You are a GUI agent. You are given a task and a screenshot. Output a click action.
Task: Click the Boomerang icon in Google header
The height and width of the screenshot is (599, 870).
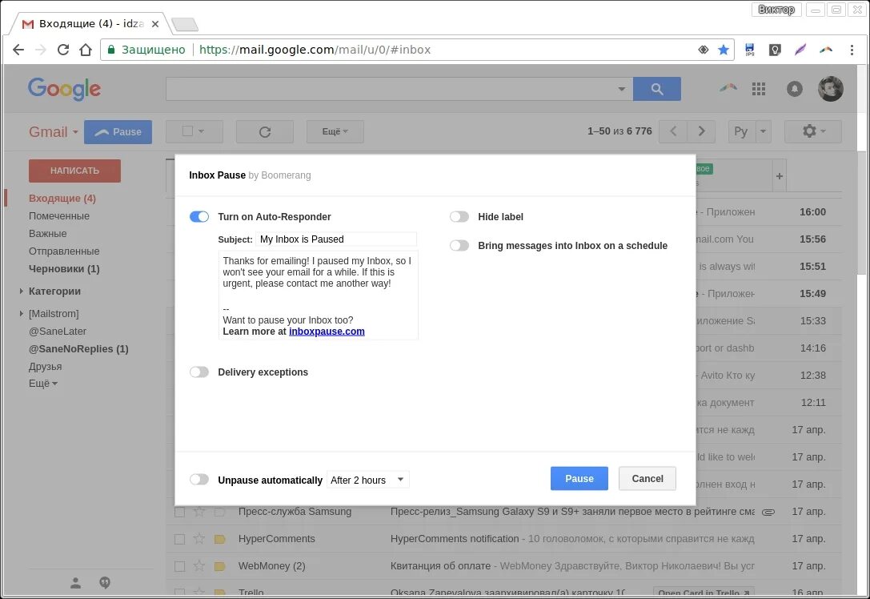728,87
